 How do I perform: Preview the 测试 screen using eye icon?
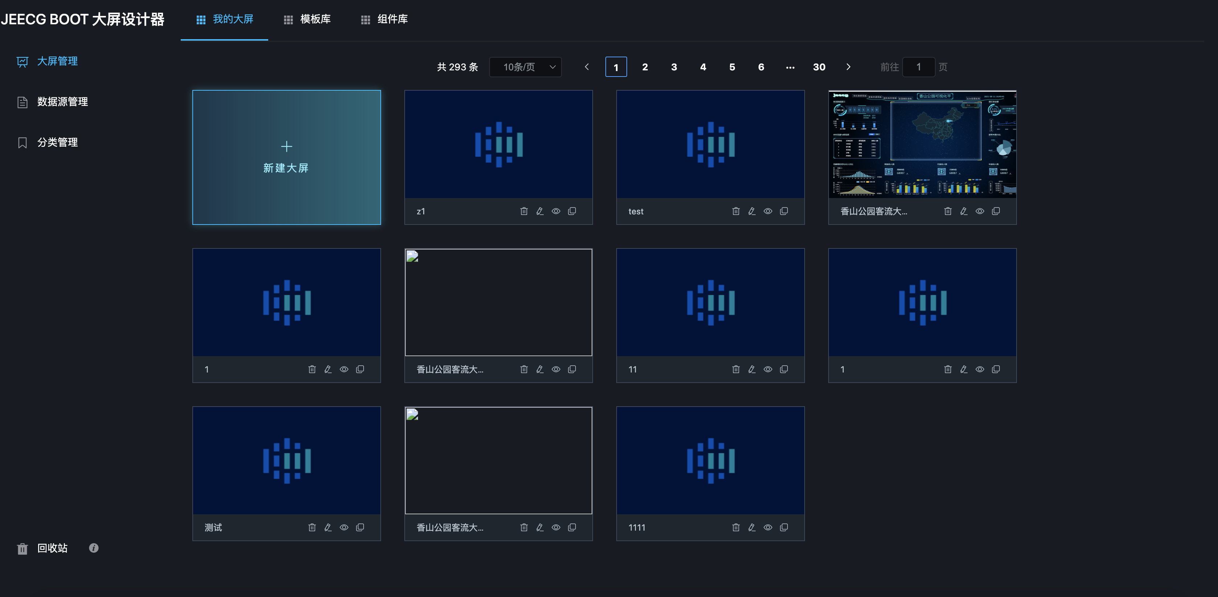[344, 527]
